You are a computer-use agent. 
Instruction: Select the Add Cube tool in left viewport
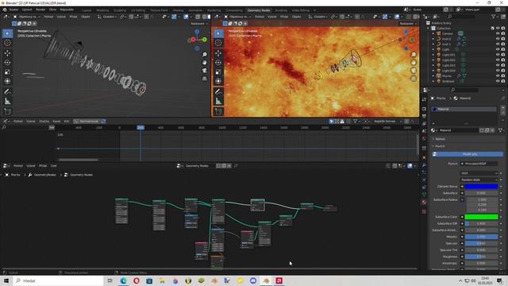point(7,111)
